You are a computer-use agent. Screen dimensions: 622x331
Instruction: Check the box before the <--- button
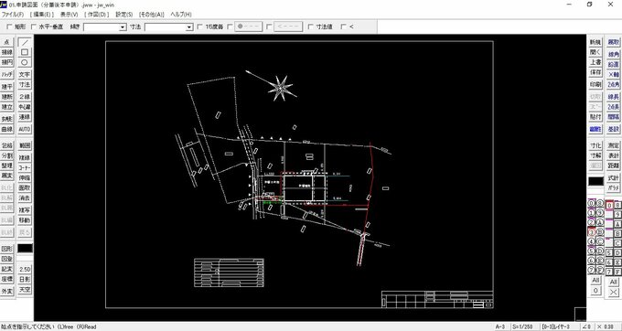[269, 27]
